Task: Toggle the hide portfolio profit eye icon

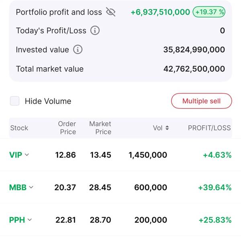Action: (111, 12)
